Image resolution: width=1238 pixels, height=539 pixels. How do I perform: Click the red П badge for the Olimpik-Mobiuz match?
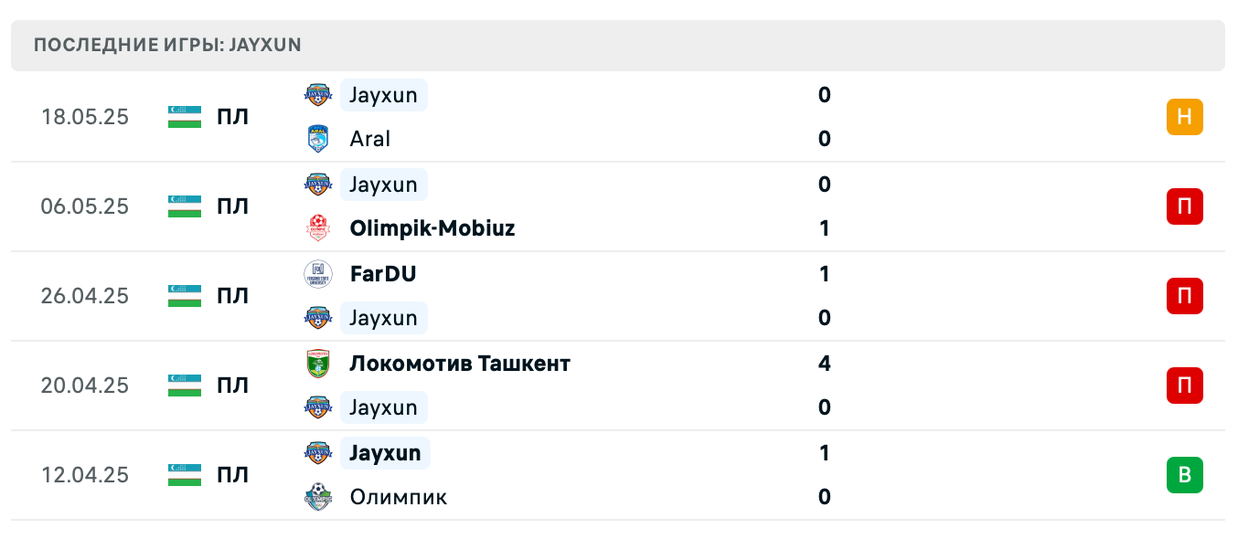(x=1184, y=206)
